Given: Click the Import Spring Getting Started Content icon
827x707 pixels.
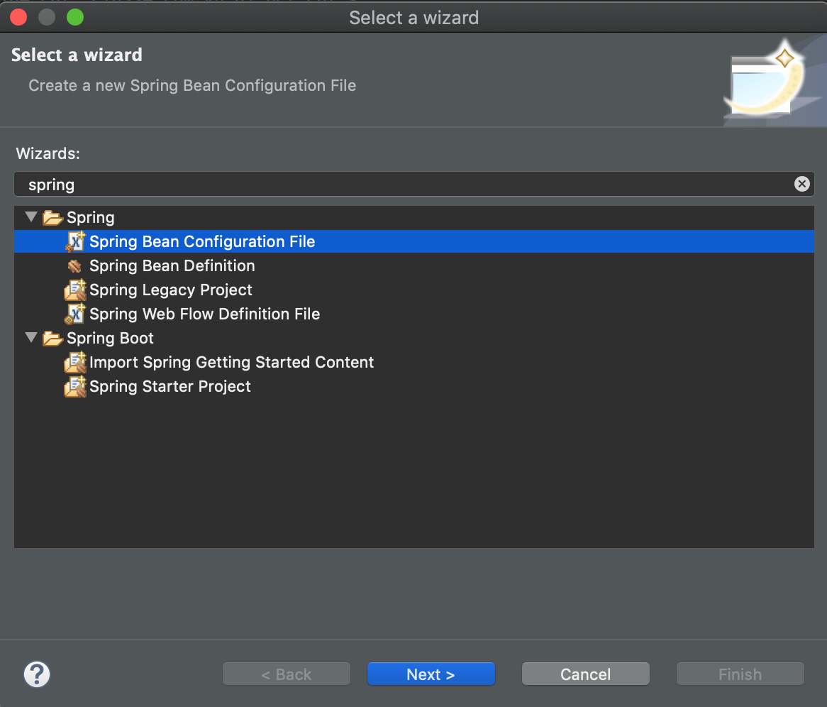Looking at the screenshot, I should [75, 362].
